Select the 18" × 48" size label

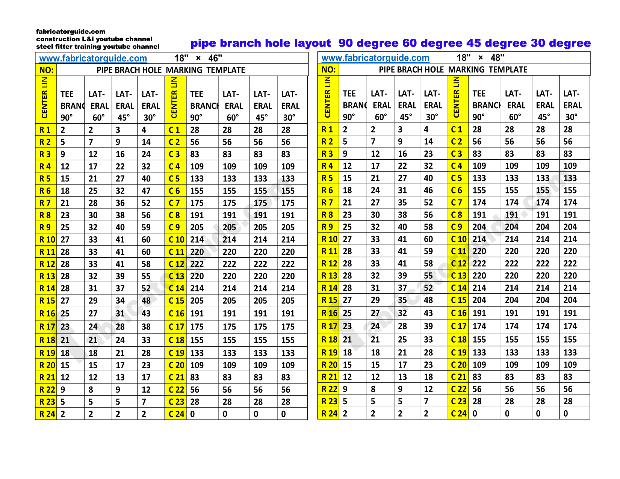(x=480, y=58)
